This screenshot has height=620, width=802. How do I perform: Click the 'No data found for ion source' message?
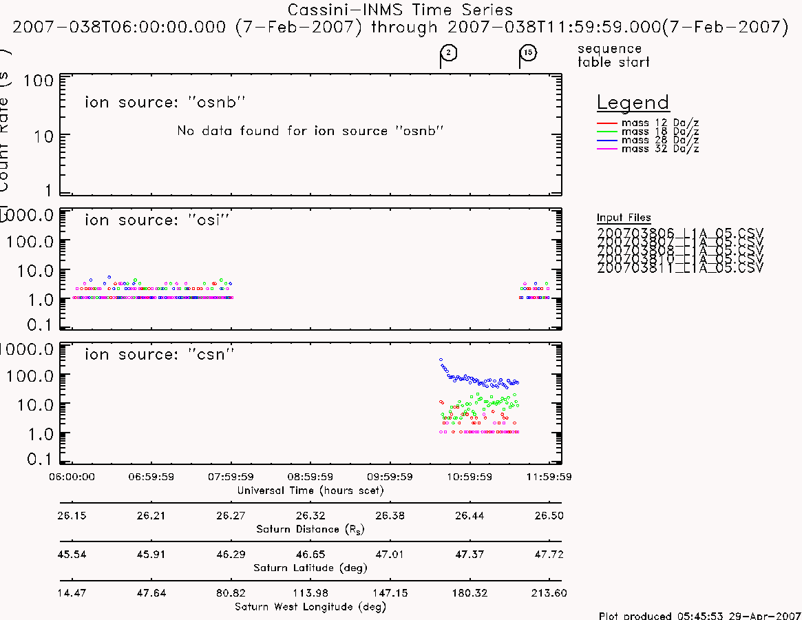coord(310,131)
